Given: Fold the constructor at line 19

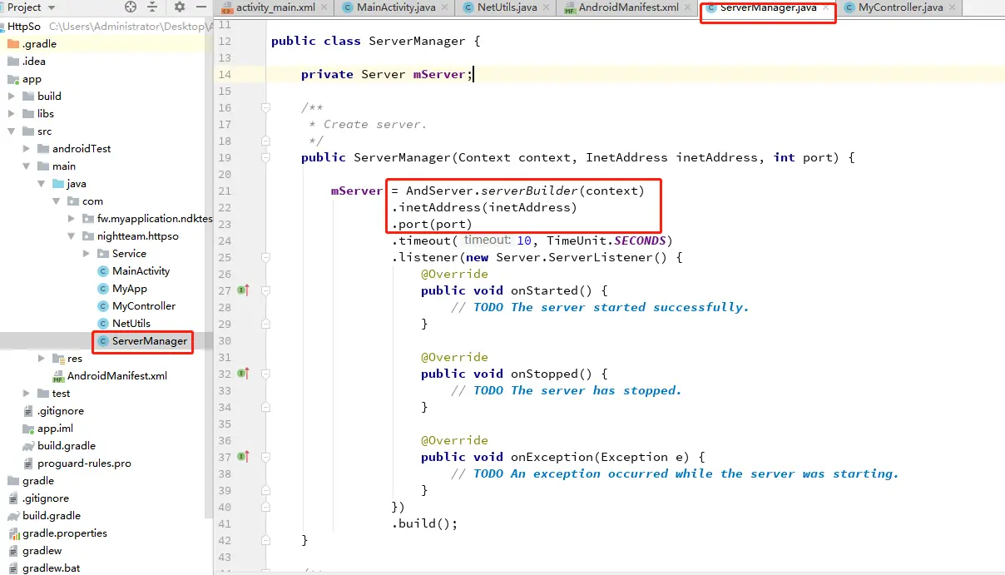Looking at the screenshot, I should tap(265, 157).
